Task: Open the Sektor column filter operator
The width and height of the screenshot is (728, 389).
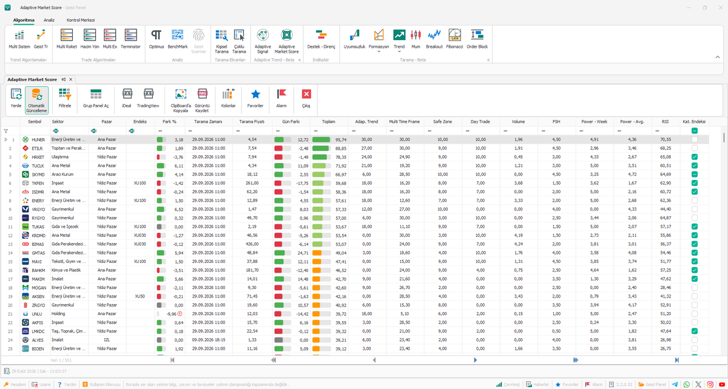Action: (56, 130)
